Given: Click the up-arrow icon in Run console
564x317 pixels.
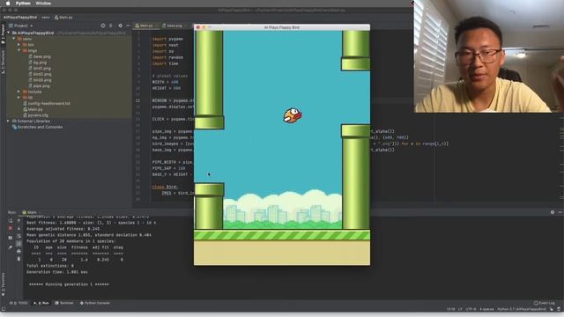Looking at the screenshot, I should click(x=19, y=221).
